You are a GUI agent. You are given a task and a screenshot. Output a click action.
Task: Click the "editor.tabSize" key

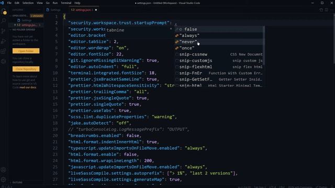[x=88, y=42]
